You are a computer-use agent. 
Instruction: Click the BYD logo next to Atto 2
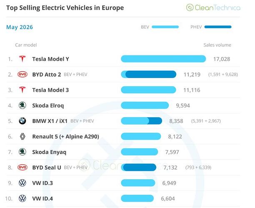pos(22,74)
